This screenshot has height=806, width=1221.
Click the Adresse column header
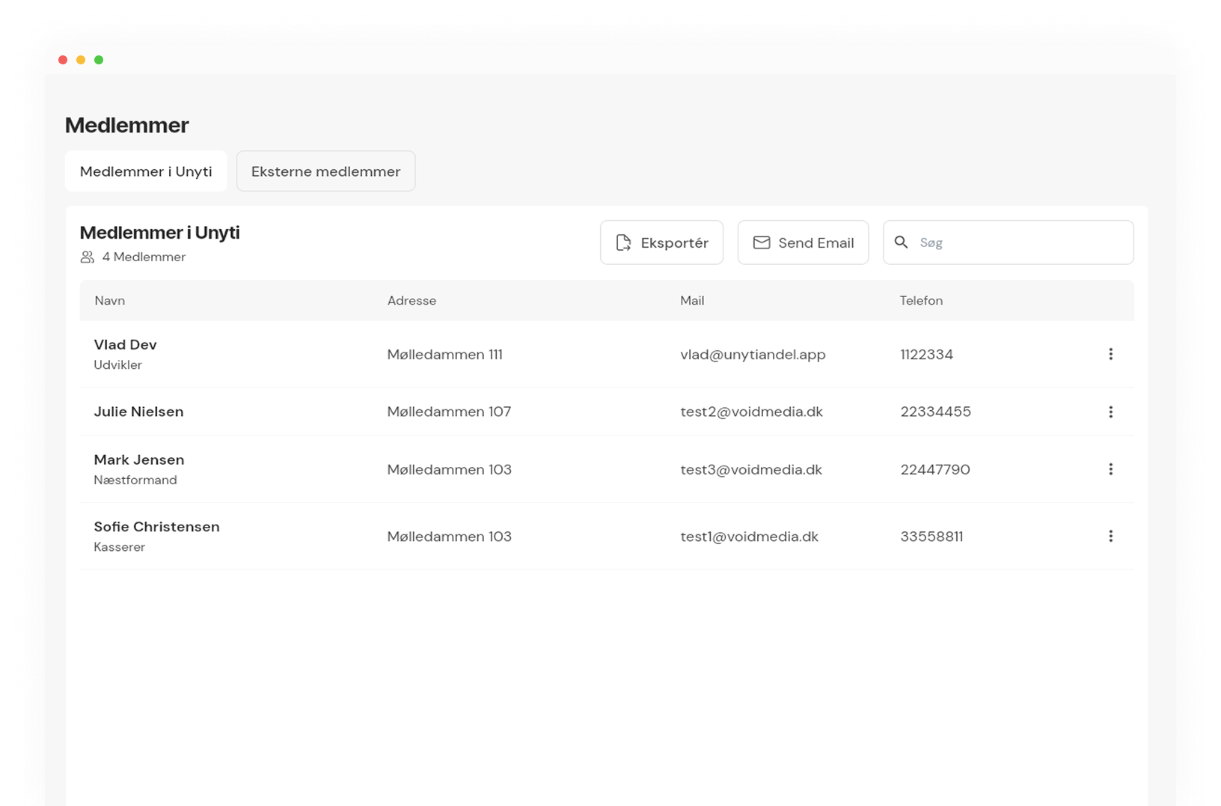(x=411, y=301)
